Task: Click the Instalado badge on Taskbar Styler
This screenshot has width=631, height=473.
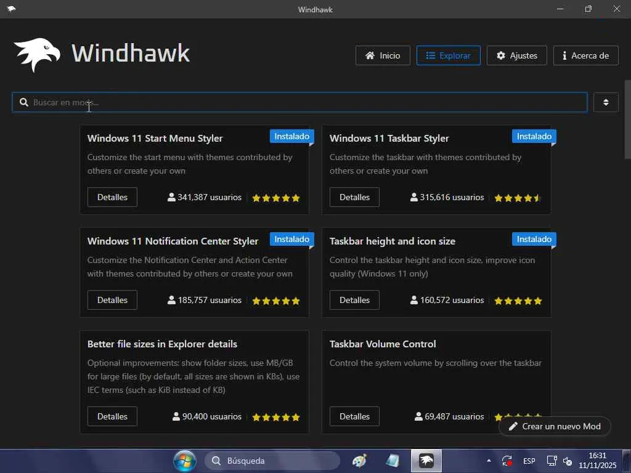Action: (x=534, y=136)
